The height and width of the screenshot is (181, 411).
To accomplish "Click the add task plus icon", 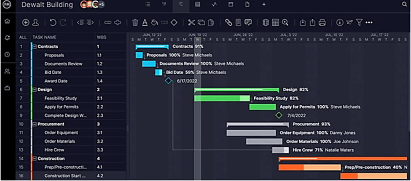I will pyautogui.click(x=26, y=22).
